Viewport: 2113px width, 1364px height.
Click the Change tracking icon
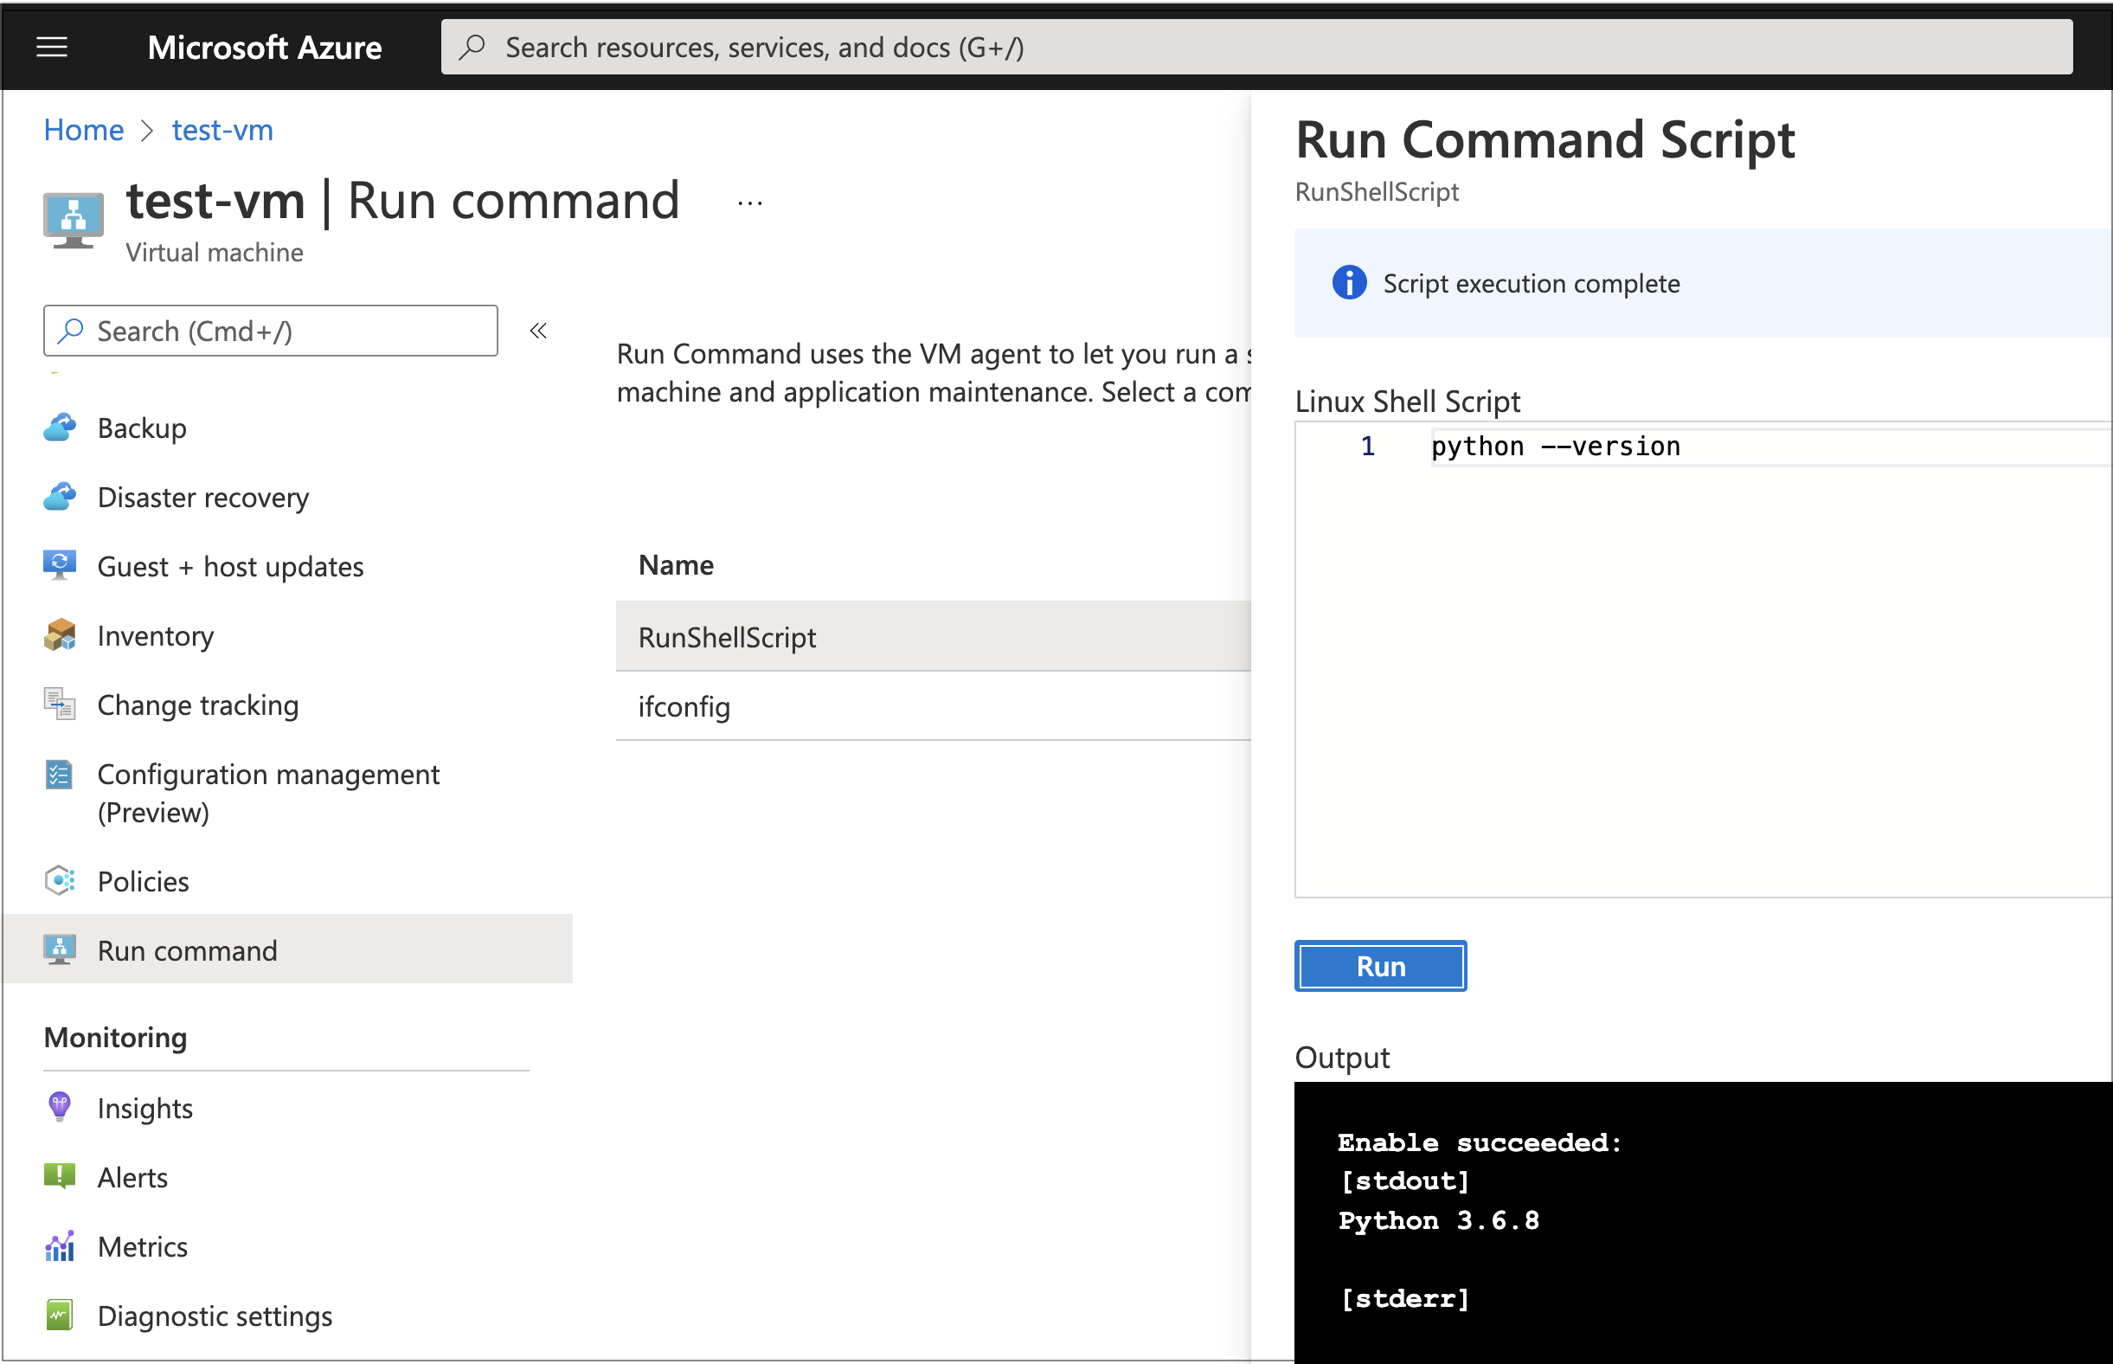pyautogui.click(x=60, y=705)
